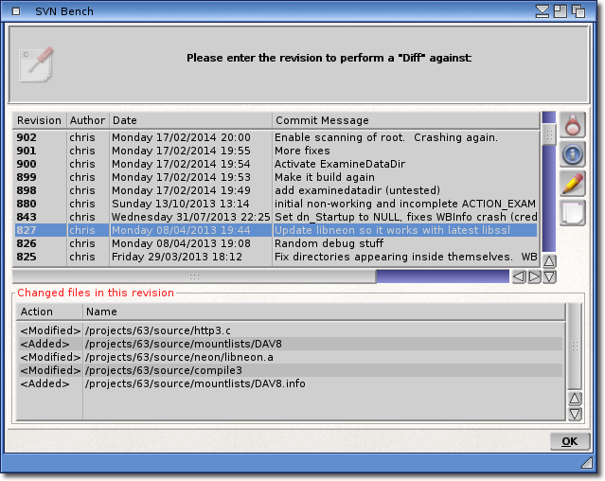Click the Author column header
Screen dimensions: 605x481
(x=87, y=120)
